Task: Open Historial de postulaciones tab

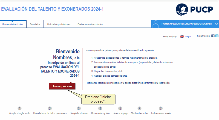Action: click(x=59, y=24)
